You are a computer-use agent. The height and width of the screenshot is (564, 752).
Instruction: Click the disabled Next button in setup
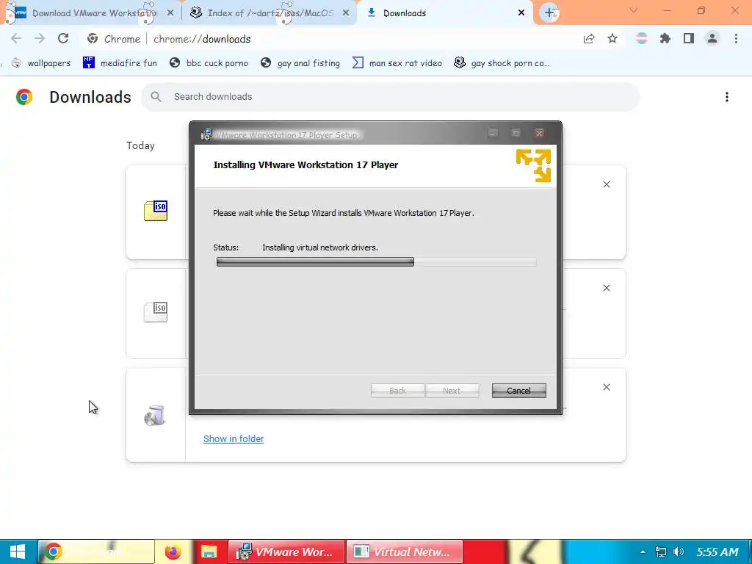tap(452, 391)
